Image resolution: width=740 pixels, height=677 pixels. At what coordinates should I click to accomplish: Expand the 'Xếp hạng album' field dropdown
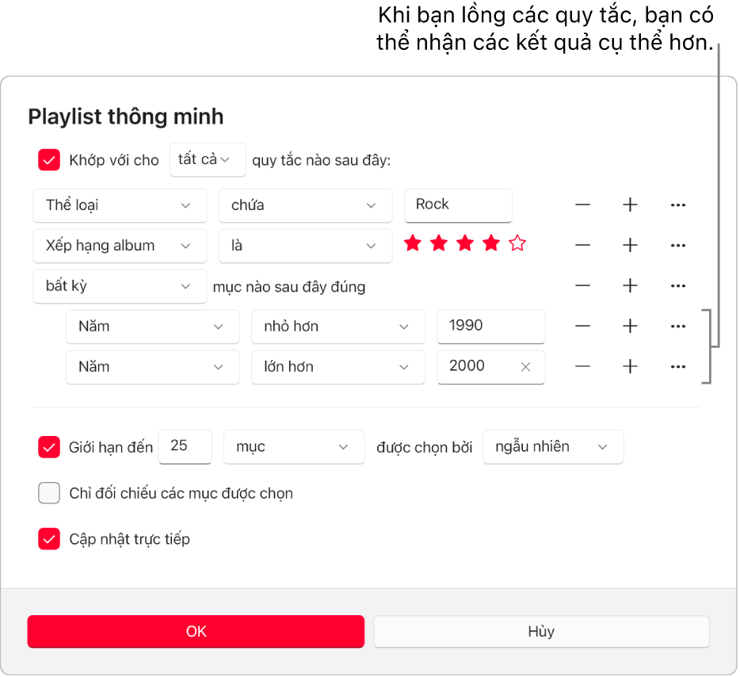coord(120,246)
